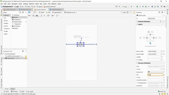Open orientation dropdown in design toolbar

tap(35, 12)
